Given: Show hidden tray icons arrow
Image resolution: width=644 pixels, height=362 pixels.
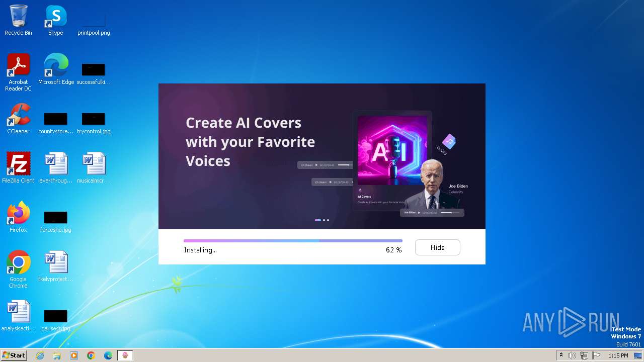Looking at the screenshot, I should [x=561, y=355].
